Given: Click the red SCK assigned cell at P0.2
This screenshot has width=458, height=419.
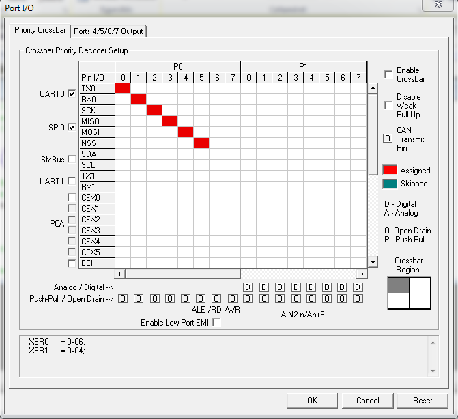Looking at the screenshot, I should [x=154, y=110].
